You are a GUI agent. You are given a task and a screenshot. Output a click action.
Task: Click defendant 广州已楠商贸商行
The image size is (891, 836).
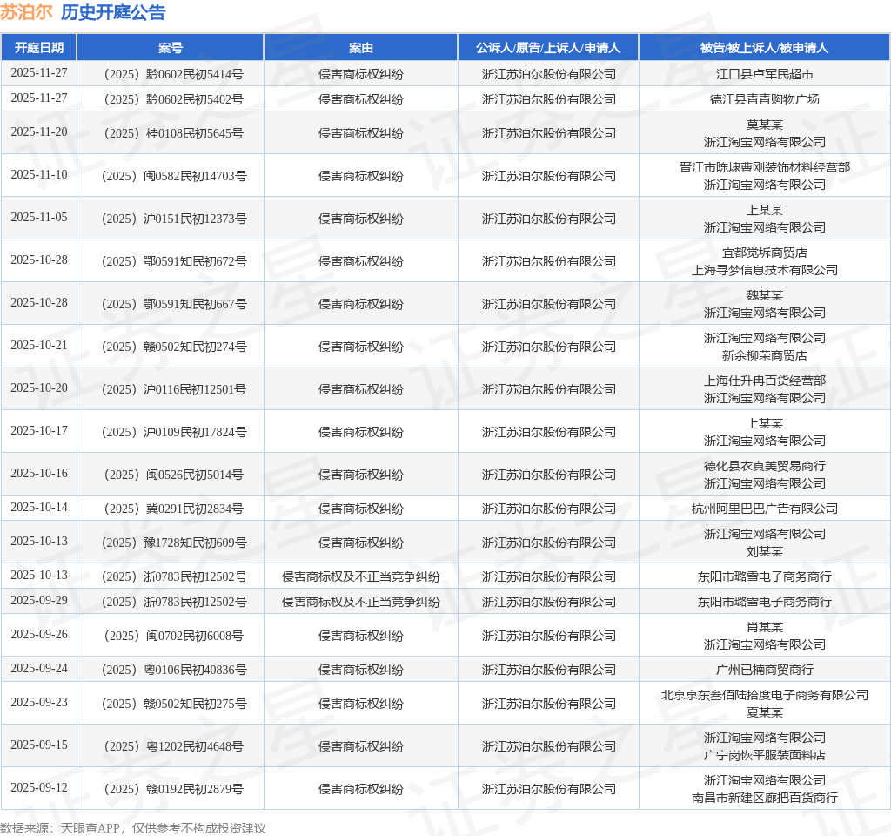764,670
